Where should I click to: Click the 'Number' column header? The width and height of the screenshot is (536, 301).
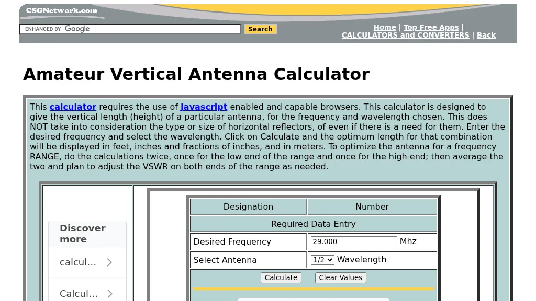[372, 207]
